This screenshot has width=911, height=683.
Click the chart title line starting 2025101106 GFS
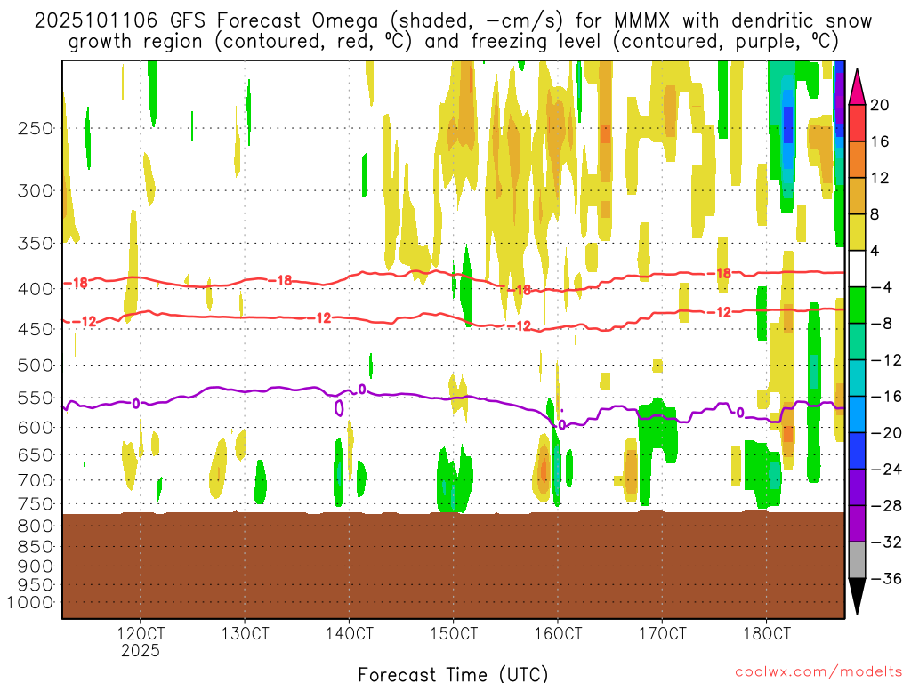pos(453,21)
